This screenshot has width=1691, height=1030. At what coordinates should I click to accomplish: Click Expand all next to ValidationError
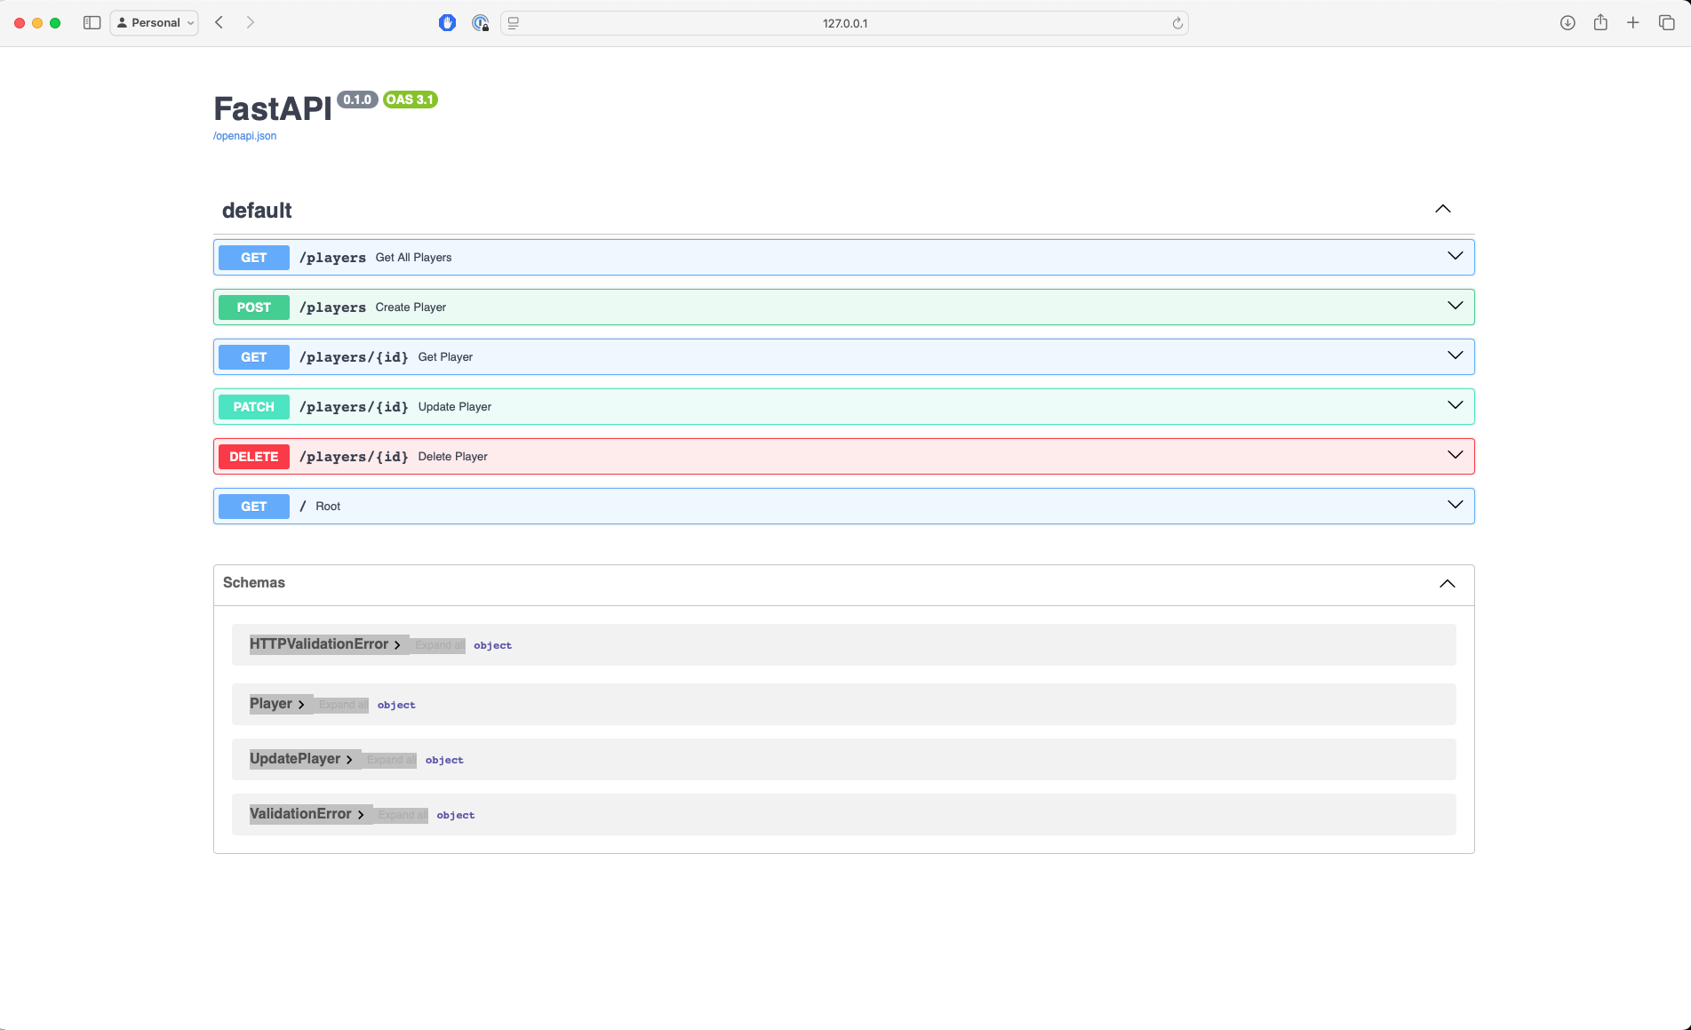[x=403, y=815]
